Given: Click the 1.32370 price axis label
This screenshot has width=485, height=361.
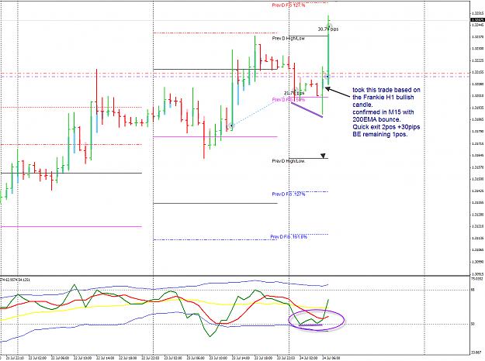Looking at the screenshot, I should click(477, 36).
